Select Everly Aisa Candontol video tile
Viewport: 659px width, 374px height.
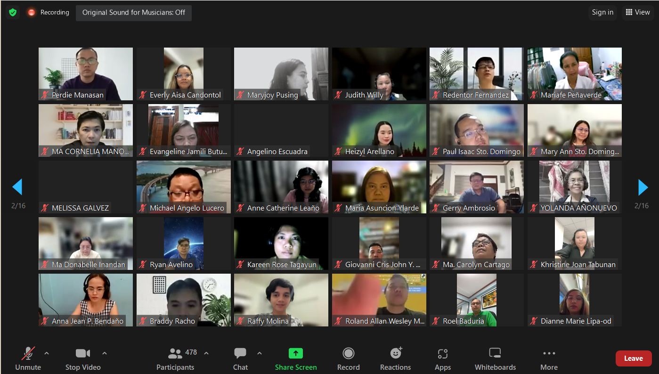pyautogui.click(x=184, y=74)
